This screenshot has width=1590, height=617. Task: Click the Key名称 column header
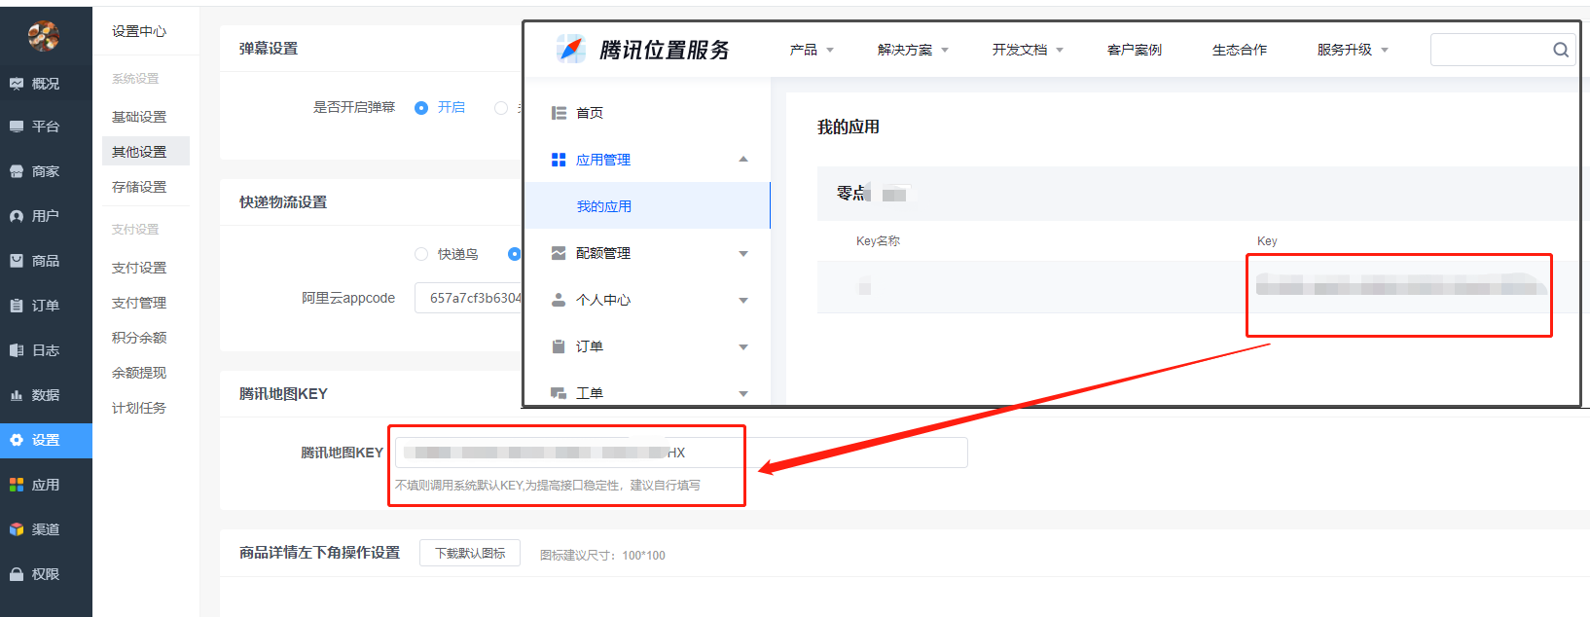click(x=878, y=241)
